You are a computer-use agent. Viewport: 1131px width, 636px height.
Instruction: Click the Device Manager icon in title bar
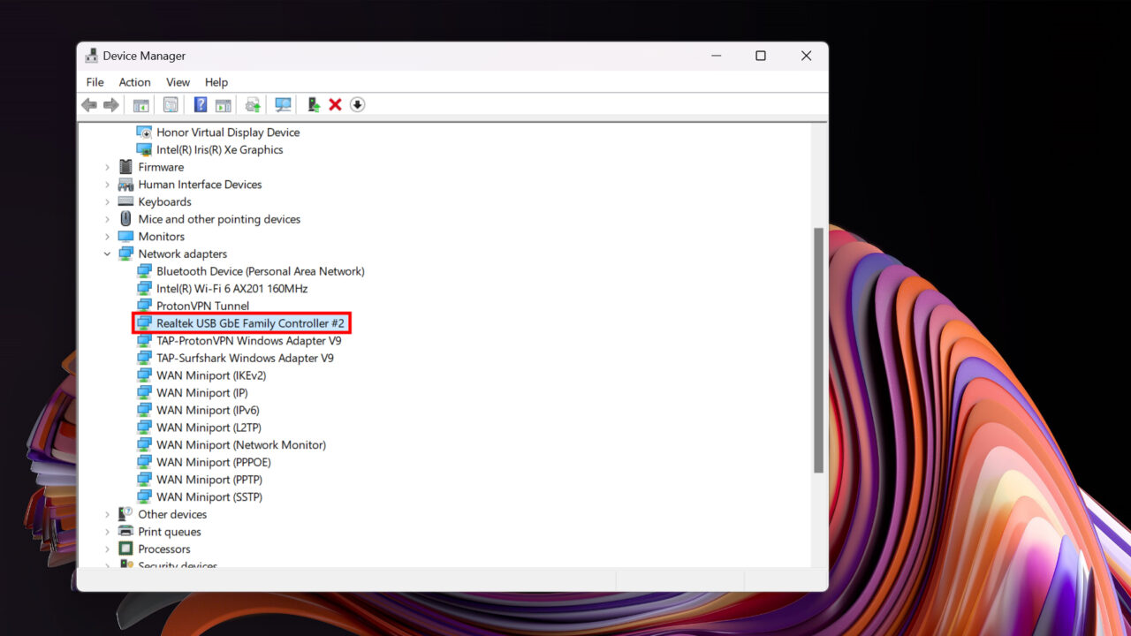(91, 55)
